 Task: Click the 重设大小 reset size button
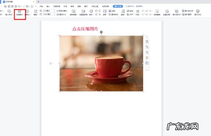(62, 14)
